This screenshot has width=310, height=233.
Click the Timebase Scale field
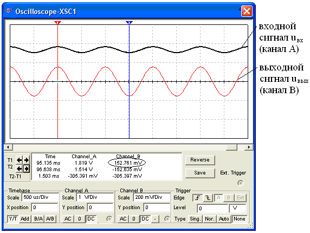click(x=40, y=197)
